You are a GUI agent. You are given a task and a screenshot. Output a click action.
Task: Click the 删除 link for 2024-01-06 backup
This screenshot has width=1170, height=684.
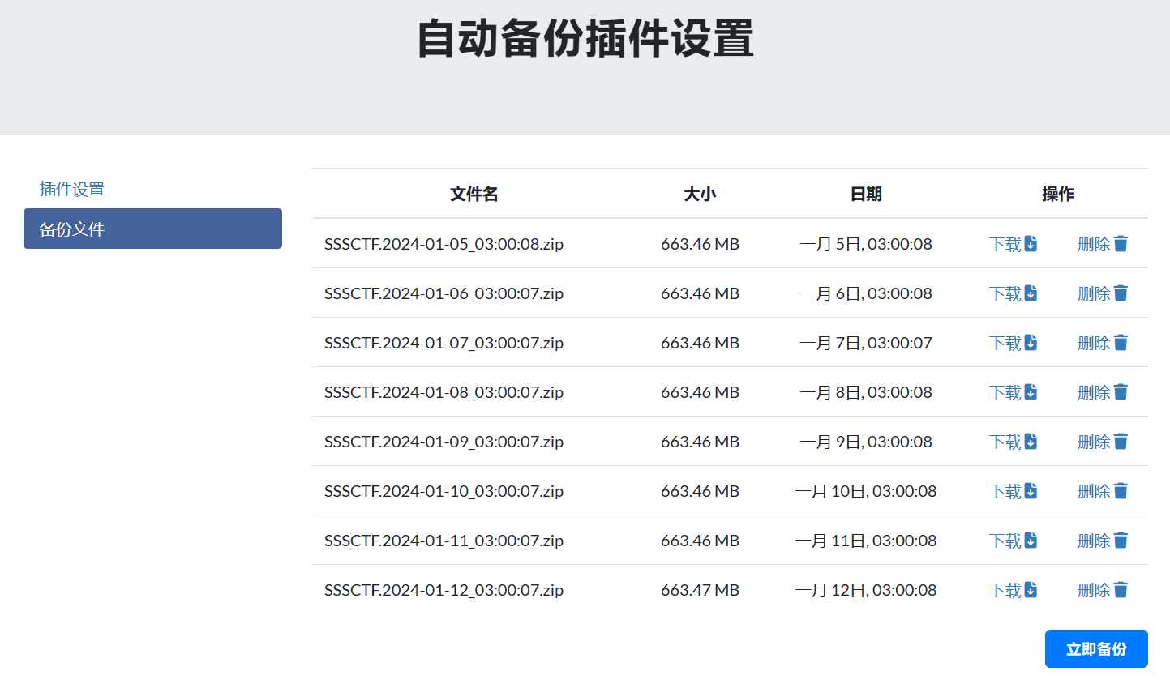click(1093, 293)
